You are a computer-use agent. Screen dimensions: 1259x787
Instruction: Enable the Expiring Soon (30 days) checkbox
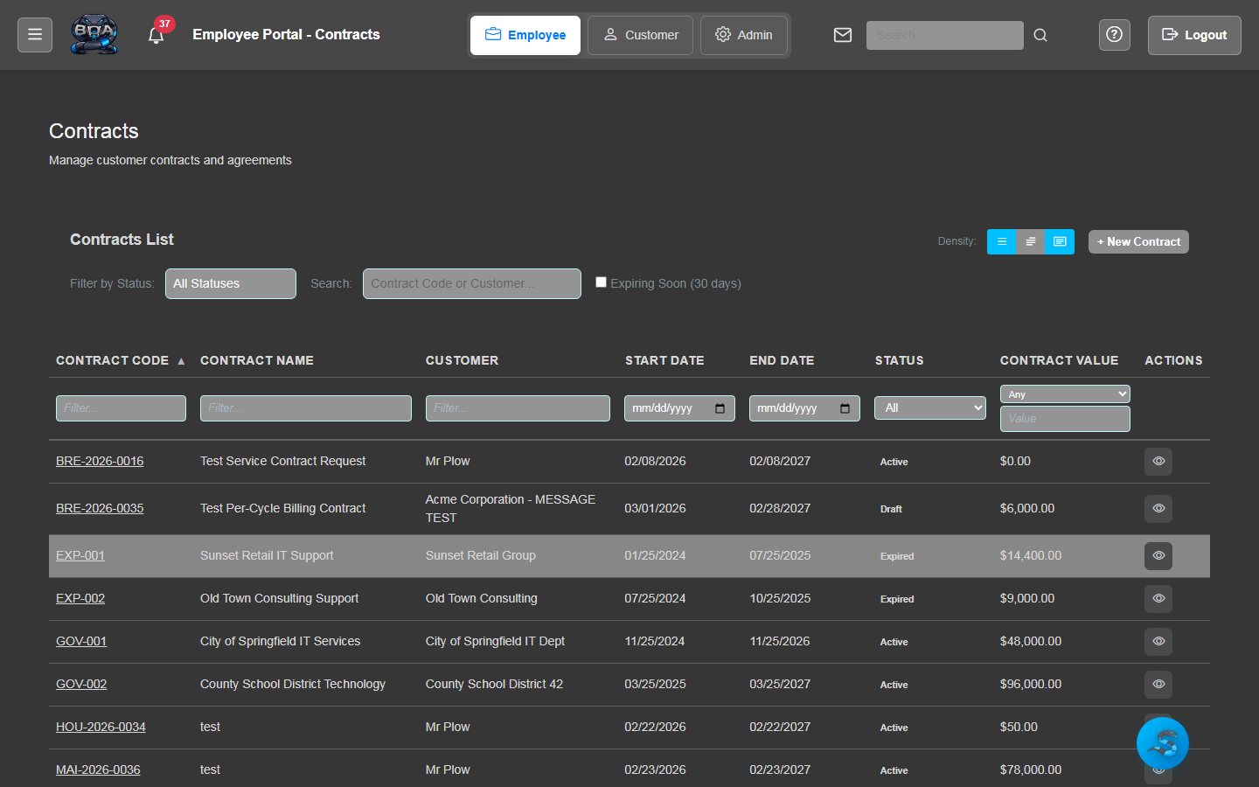pyautogui.click(x=601, y=282)
